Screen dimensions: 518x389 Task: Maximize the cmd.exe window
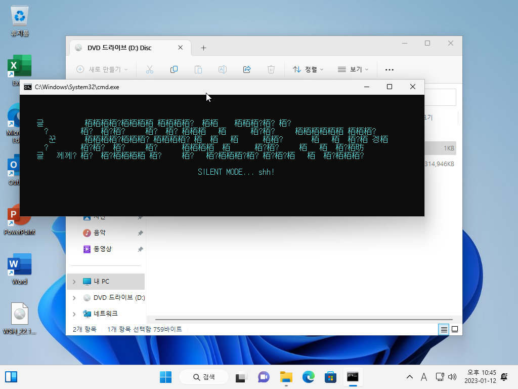(x=390, y=87)
